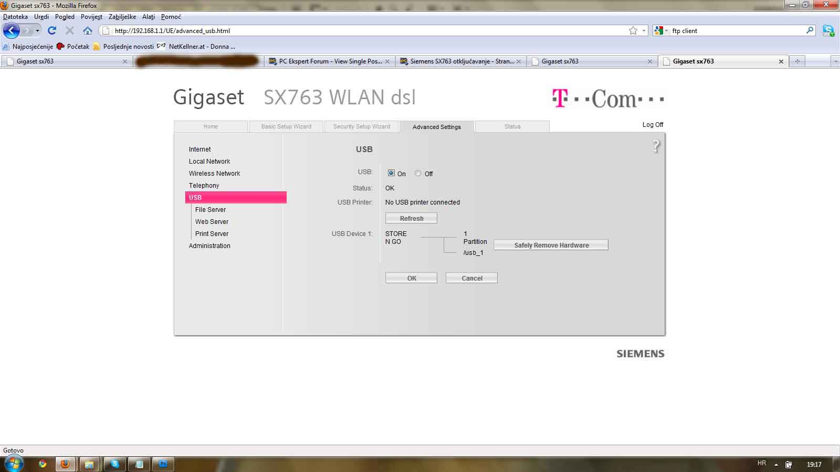The image size is (840, 472).
Task: Open the Skype toolbar extension icon
Action: 828,30
